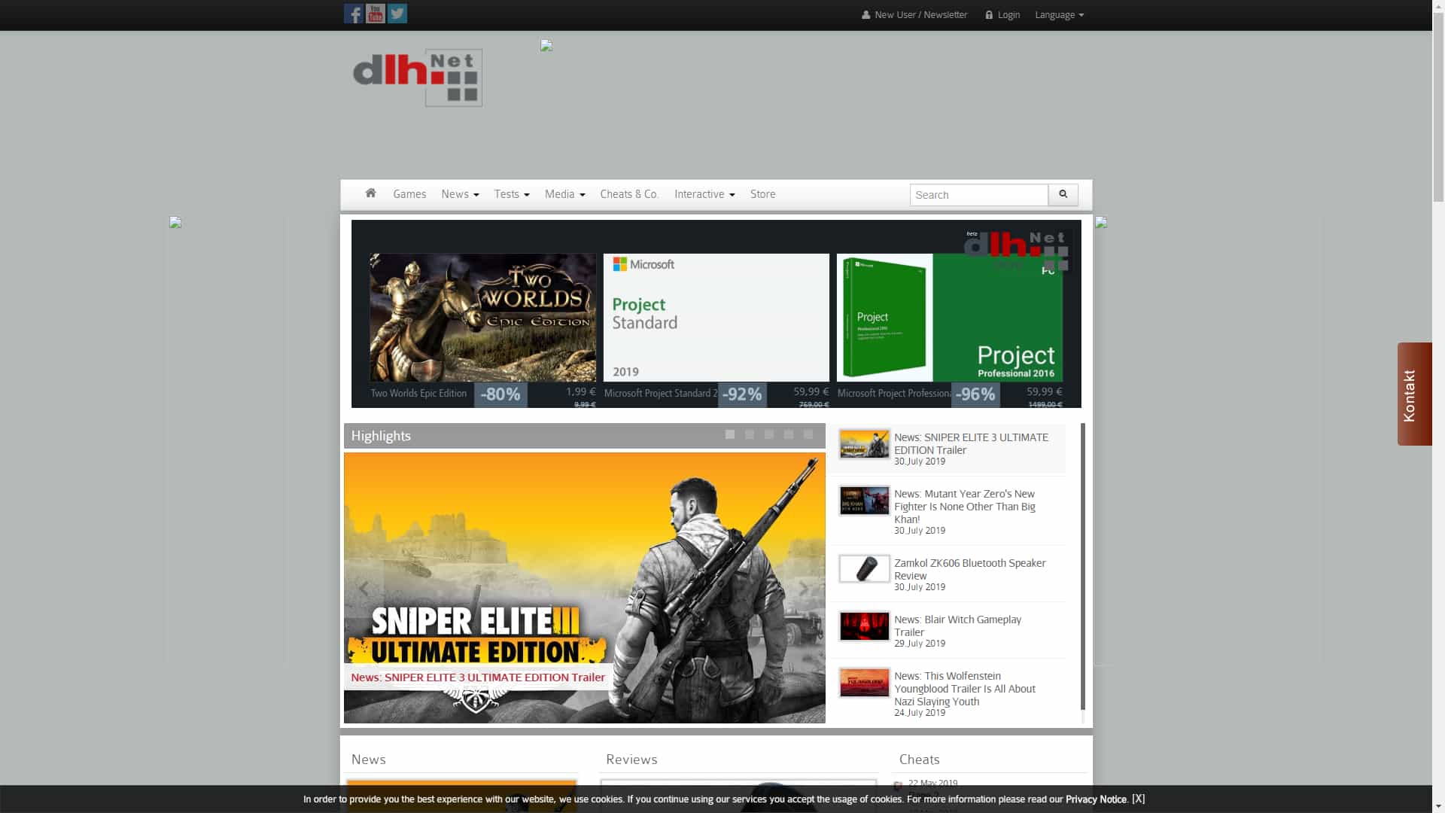The width and height of the screenshot is (1445, 813).
Task: Click the Login lock icon
Action: point(988,14)
